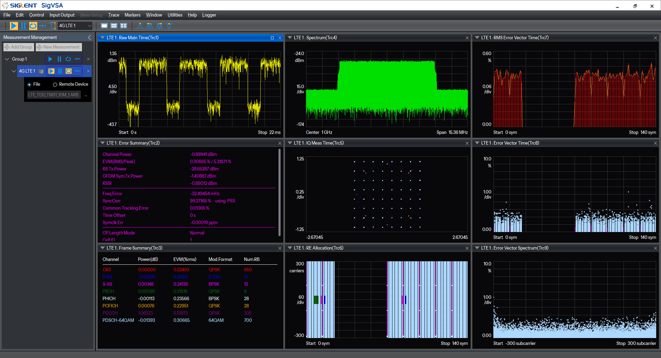Click the next peak right marker icon

pos(159,26)
